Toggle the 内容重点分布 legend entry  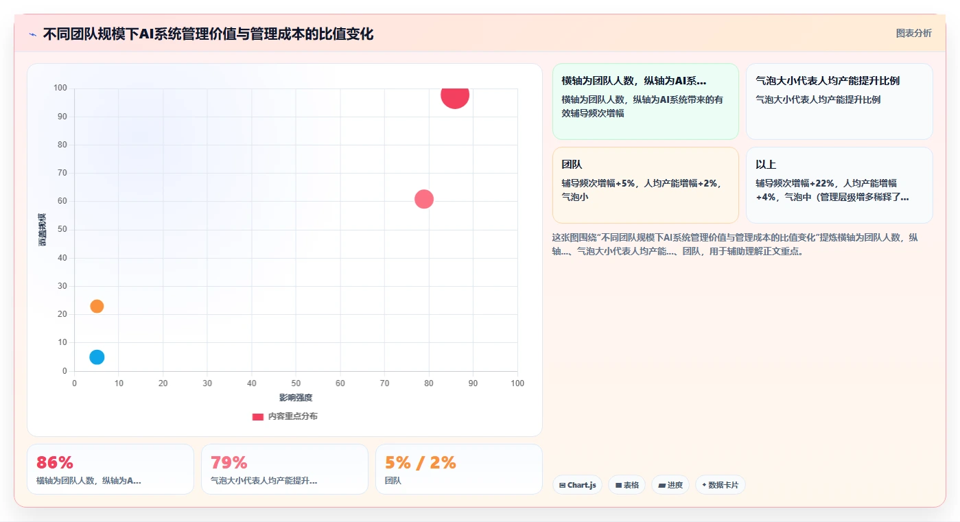click(285, 416)
